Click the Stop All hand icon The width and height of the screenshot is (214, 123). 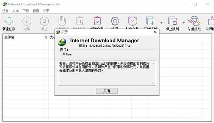[62, 21]
